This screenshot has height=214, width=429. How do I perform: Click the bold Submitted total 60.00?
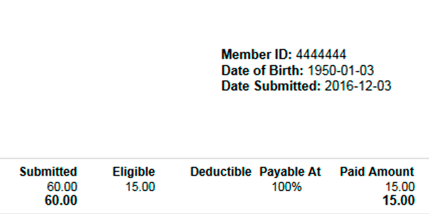(61, 200)
